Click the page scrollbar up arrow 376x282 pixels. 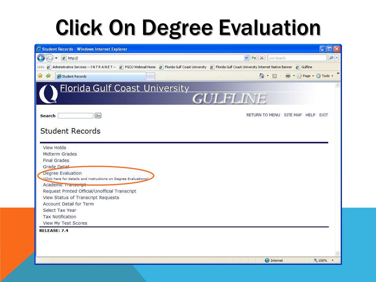[x=337, y=85]
